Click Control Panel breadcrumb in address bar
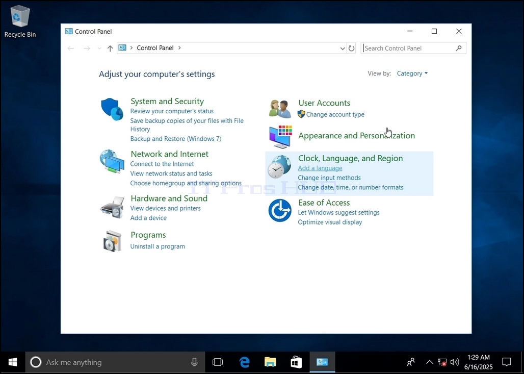Viewport: 524px width, 374px height. coord(155,48)
